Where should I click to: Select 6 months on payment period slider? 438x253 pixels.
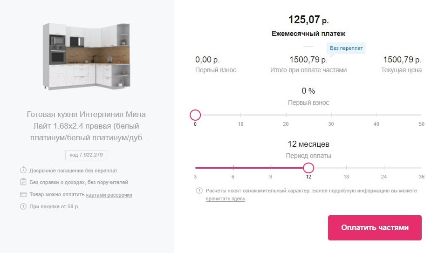233,168
